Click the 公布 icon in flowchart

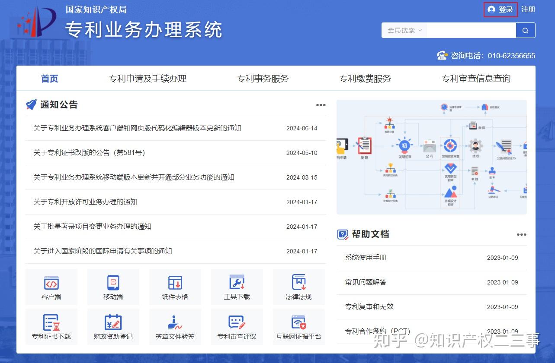(x=430, y=146)
